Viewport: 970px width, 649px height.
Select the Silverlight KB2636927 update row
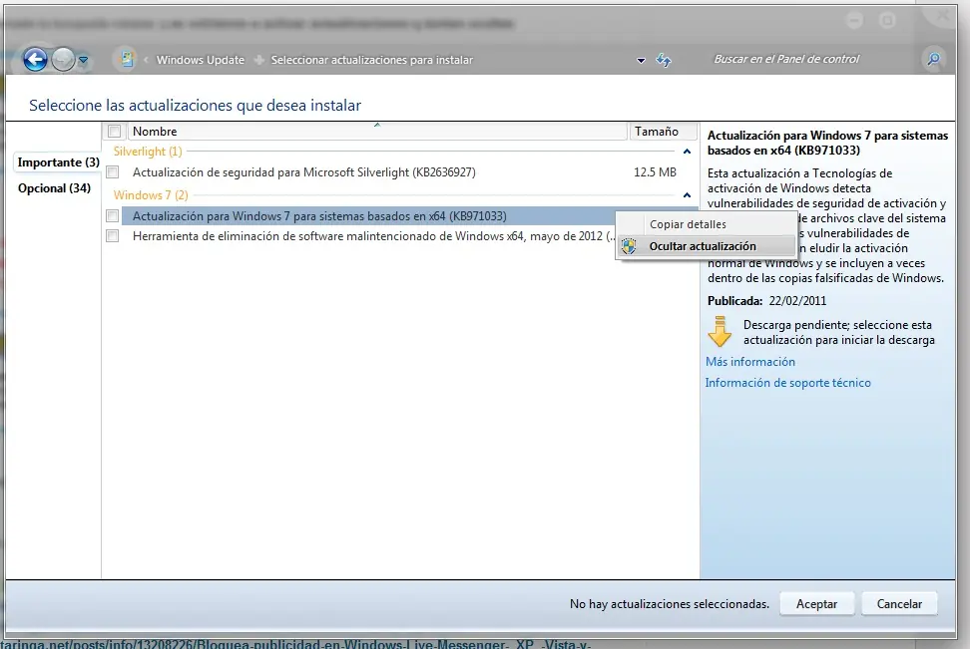401,172
